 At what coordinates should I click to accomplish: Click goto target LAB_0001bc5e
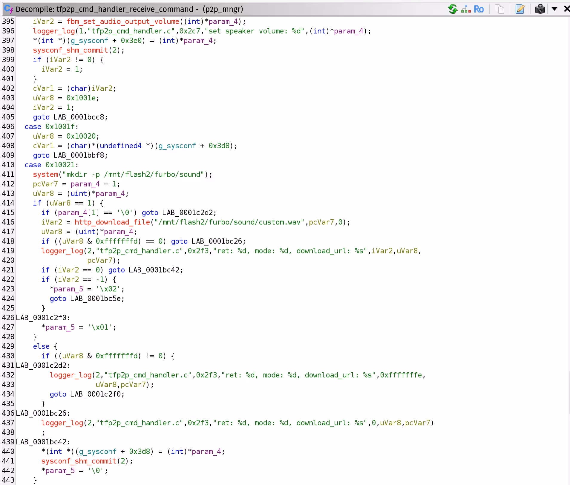96,299
